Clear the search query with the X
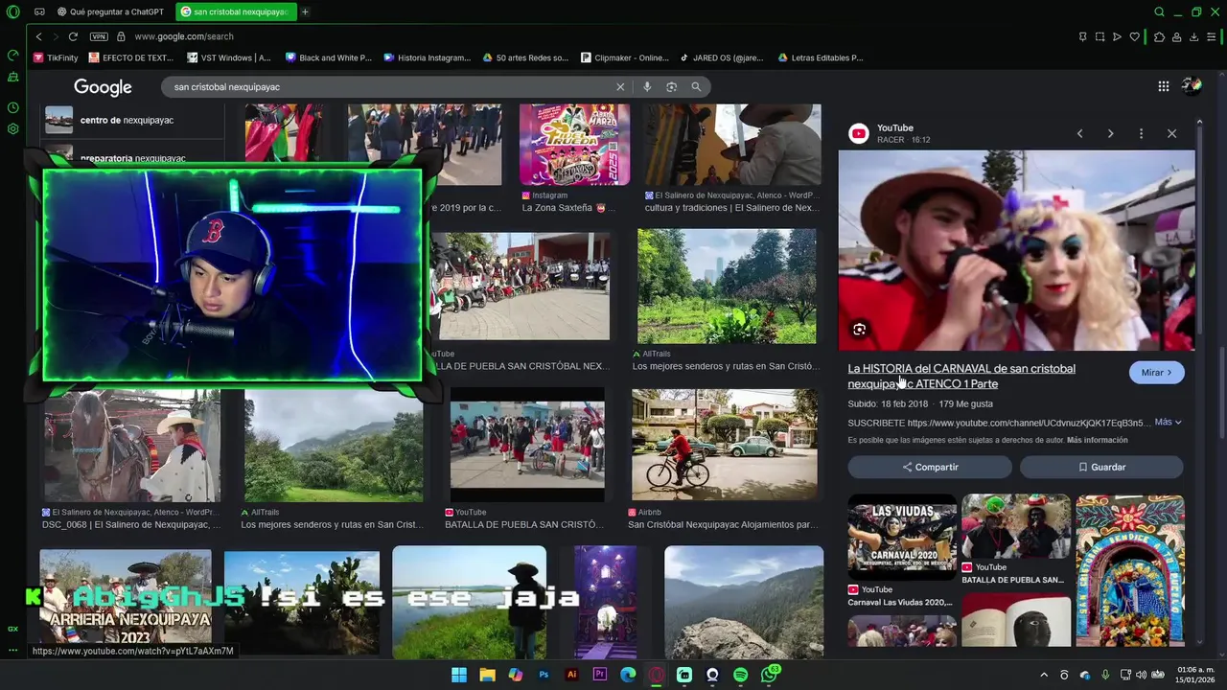 pos(620,86)
